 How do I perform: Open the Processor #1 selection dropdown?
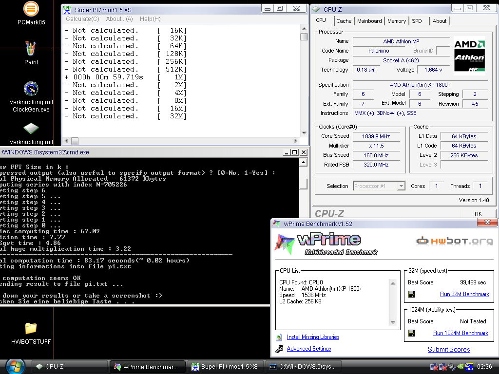tap(402, 186)
